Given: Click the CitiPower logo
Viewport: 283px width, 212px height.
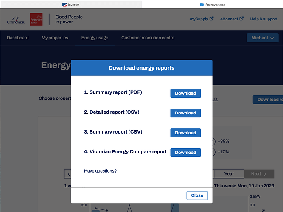Looking at the screenshot, I should (16, 20).
